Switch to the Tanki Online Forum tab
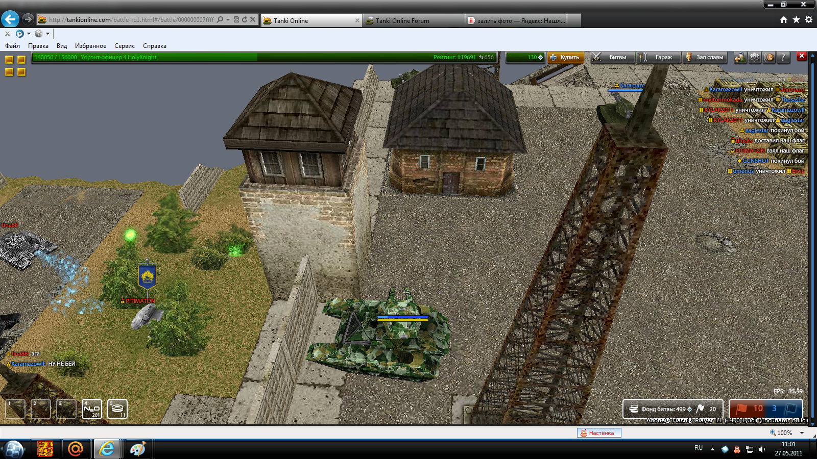Image resolution: width=817 pixels, height=459 pixels. [x=414, y=20]
